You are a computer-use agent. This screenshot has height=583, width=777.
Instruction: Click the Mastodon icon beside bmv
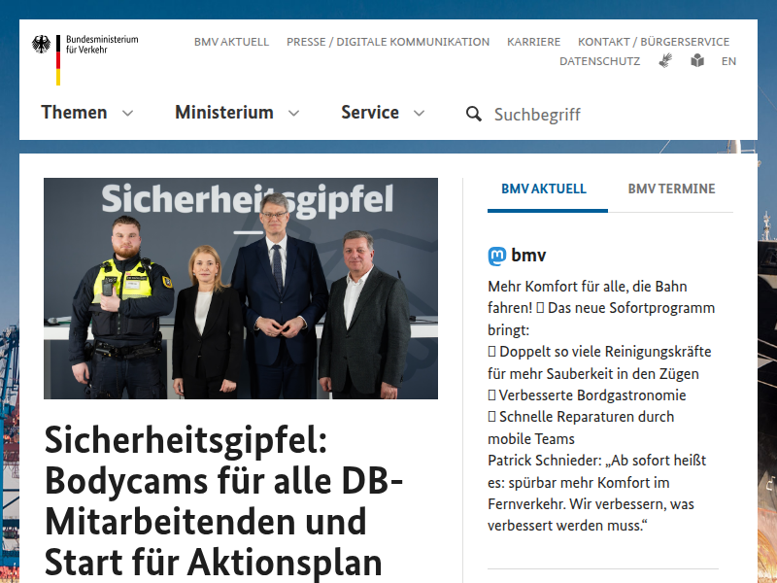point(497,257)
